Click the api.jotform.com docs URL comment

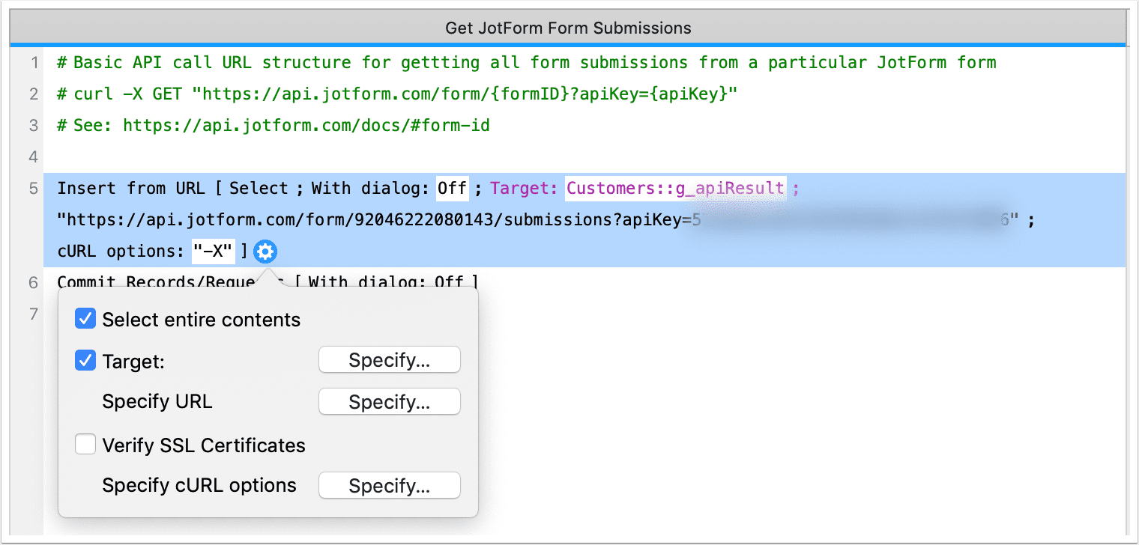(271, 125)
